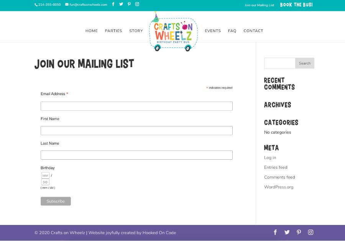The height and width of the screenshot is (241, 345).
Task: Open the FAQ menu item
Action: pyautogui.click(x=232, y=31)
